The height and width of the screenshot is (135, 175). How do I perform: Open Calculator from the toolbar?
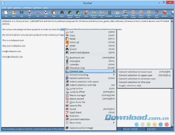click(109, 13)
